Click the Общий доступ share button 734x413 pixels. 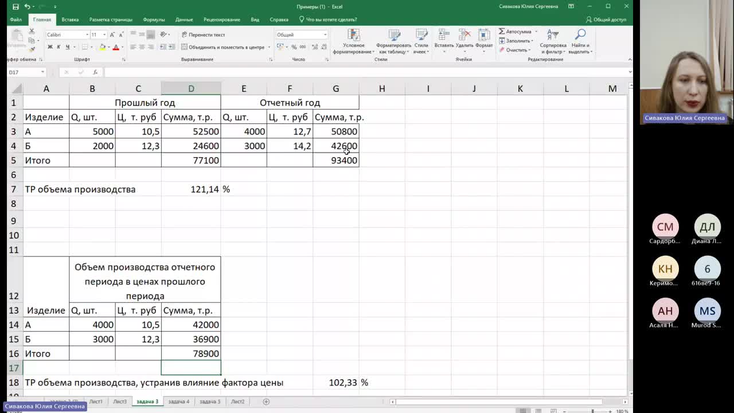[606, 20]
